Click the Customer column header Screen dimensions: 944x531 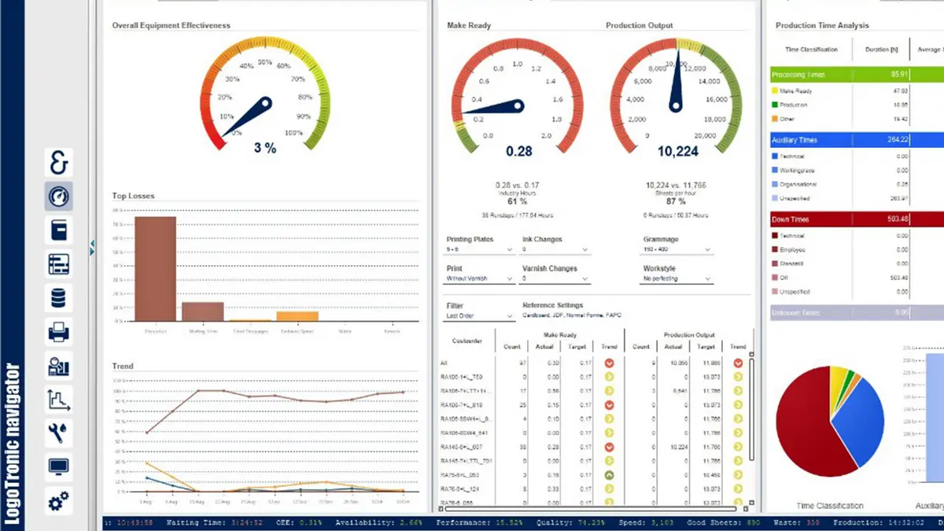467,340
